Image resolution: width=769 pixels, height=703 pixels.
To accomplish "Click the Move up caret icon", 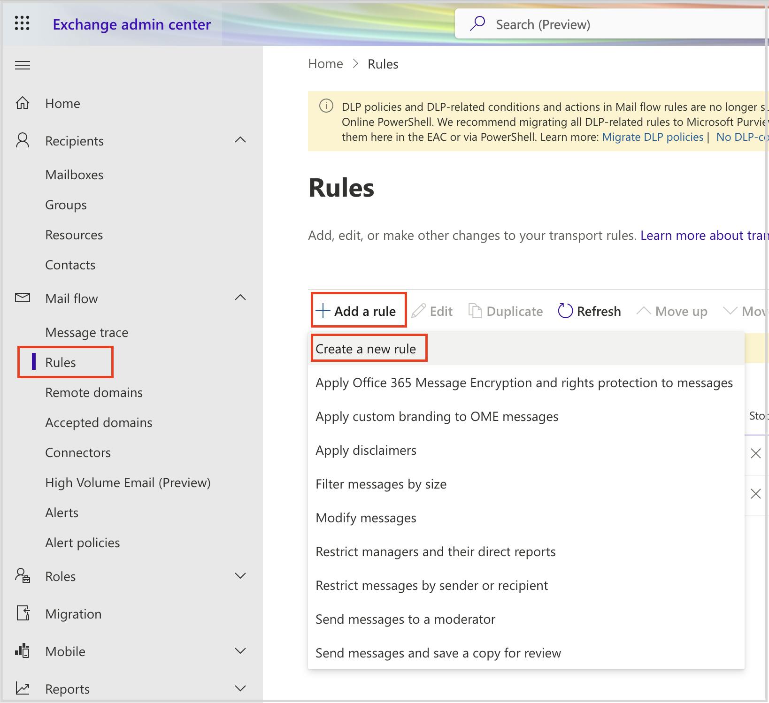I will pyautogui.click(x=643, y=311).
